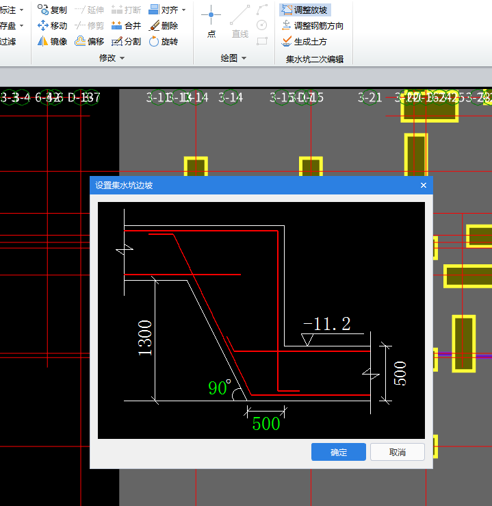The image size is (492, 506).
Task: Click 调整钢筋方向 in the ribbon
Action: point(313,26)
